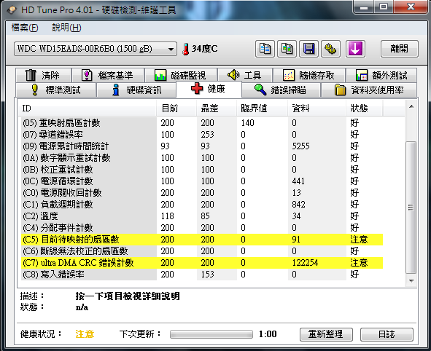The width and height of the screenshot is (431, 351).
Task: Click the ID column header
Action: [88, 108]
